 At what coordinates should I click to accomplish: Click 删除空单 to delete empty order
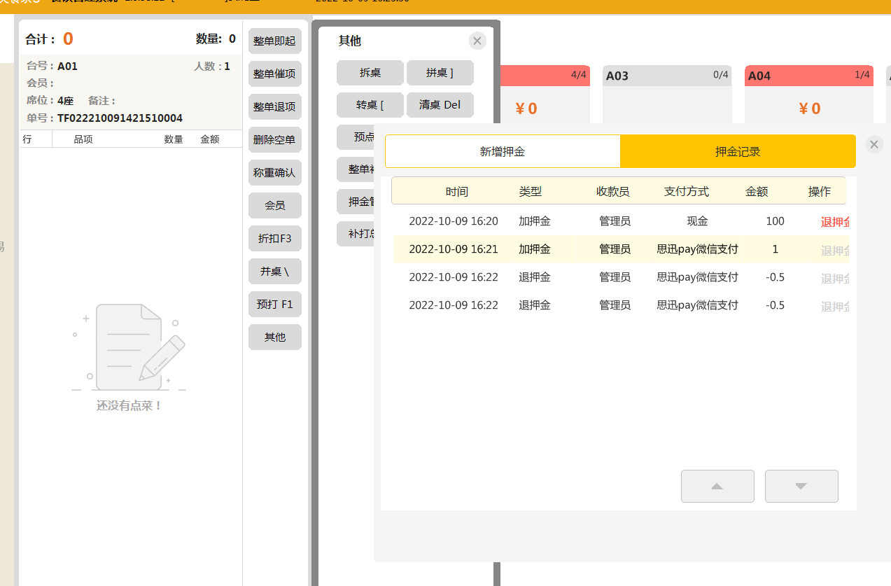point(274,140)
